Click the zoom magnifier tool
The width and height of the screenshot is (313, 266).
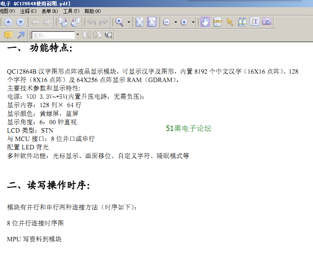click(119, 22)
